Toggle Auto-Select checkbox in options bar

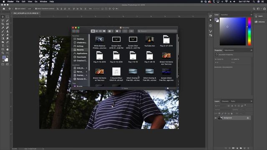coord(16,9)
